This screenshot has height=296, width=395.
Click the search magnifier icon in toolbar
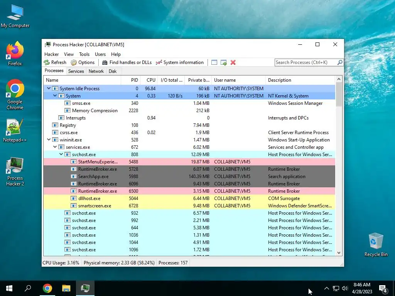[339, 62]
